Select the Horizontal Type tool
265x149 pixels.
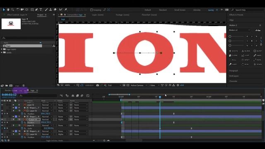pos(41,10)
